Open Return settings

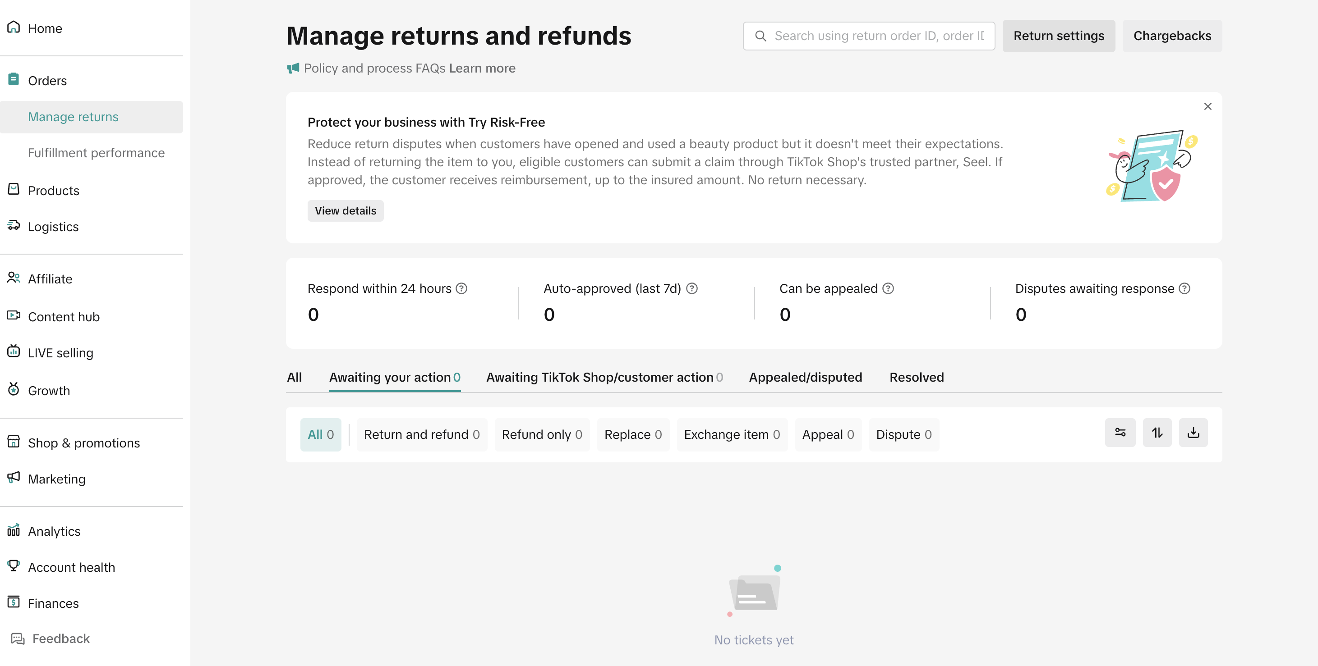pyautogui.click(x=1059, y=36)
